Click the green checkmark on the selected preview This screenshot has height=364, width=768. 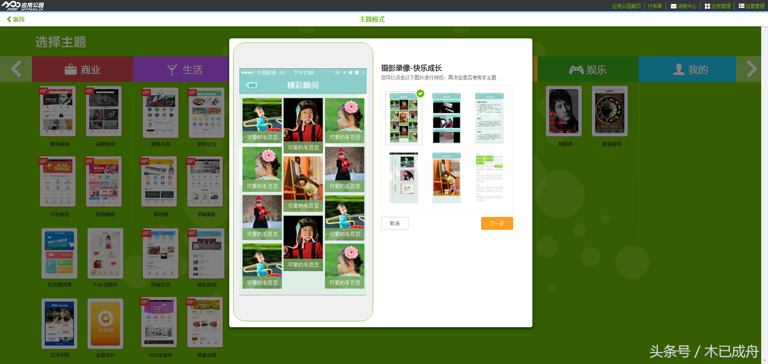(x=420, y=93)
